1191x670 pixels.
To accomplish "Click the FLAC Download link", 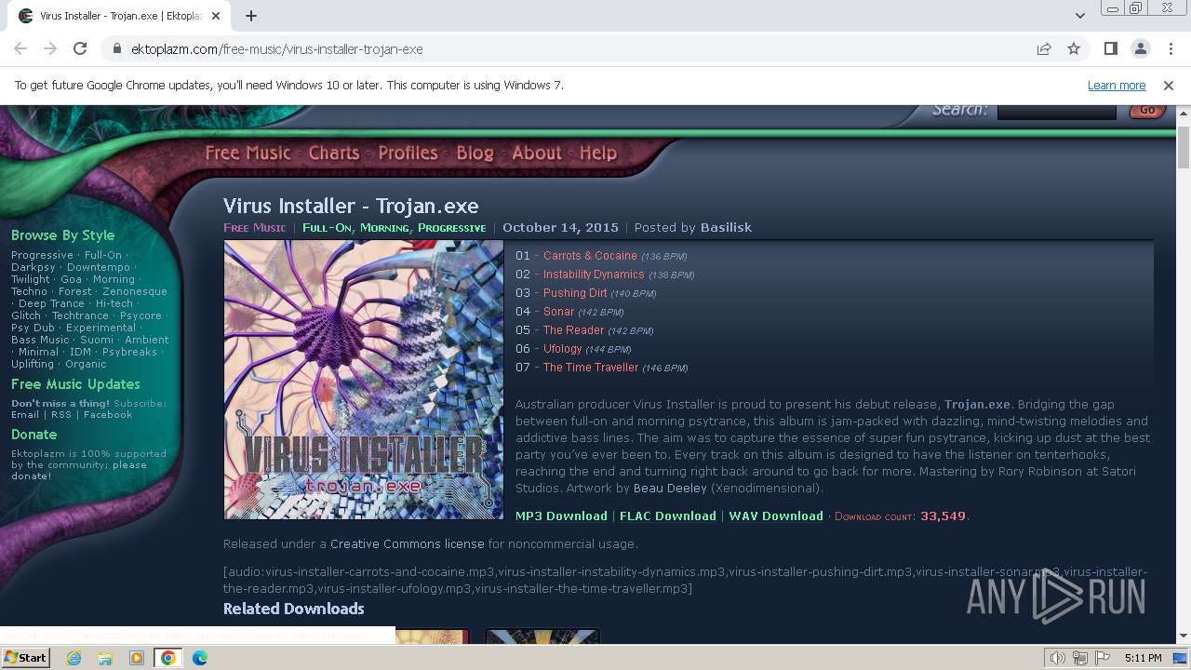I will pyautogui.click(x=668, y=516).
